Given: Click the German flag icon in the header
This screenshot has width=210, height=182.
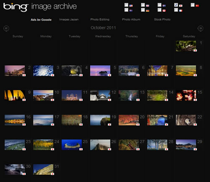Looking at the screenshot, I should coord(147,11).
